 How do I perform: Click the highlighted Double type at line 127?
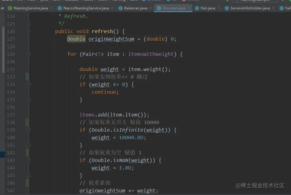(x=76, y=39)
